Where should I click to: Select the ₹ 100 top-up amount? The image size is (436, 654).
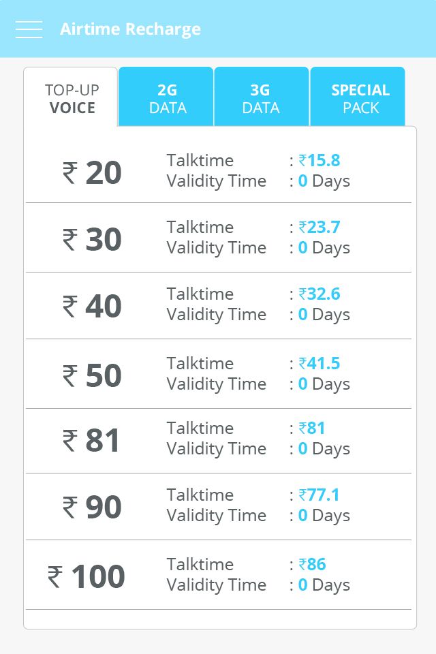tap(219, 575)
